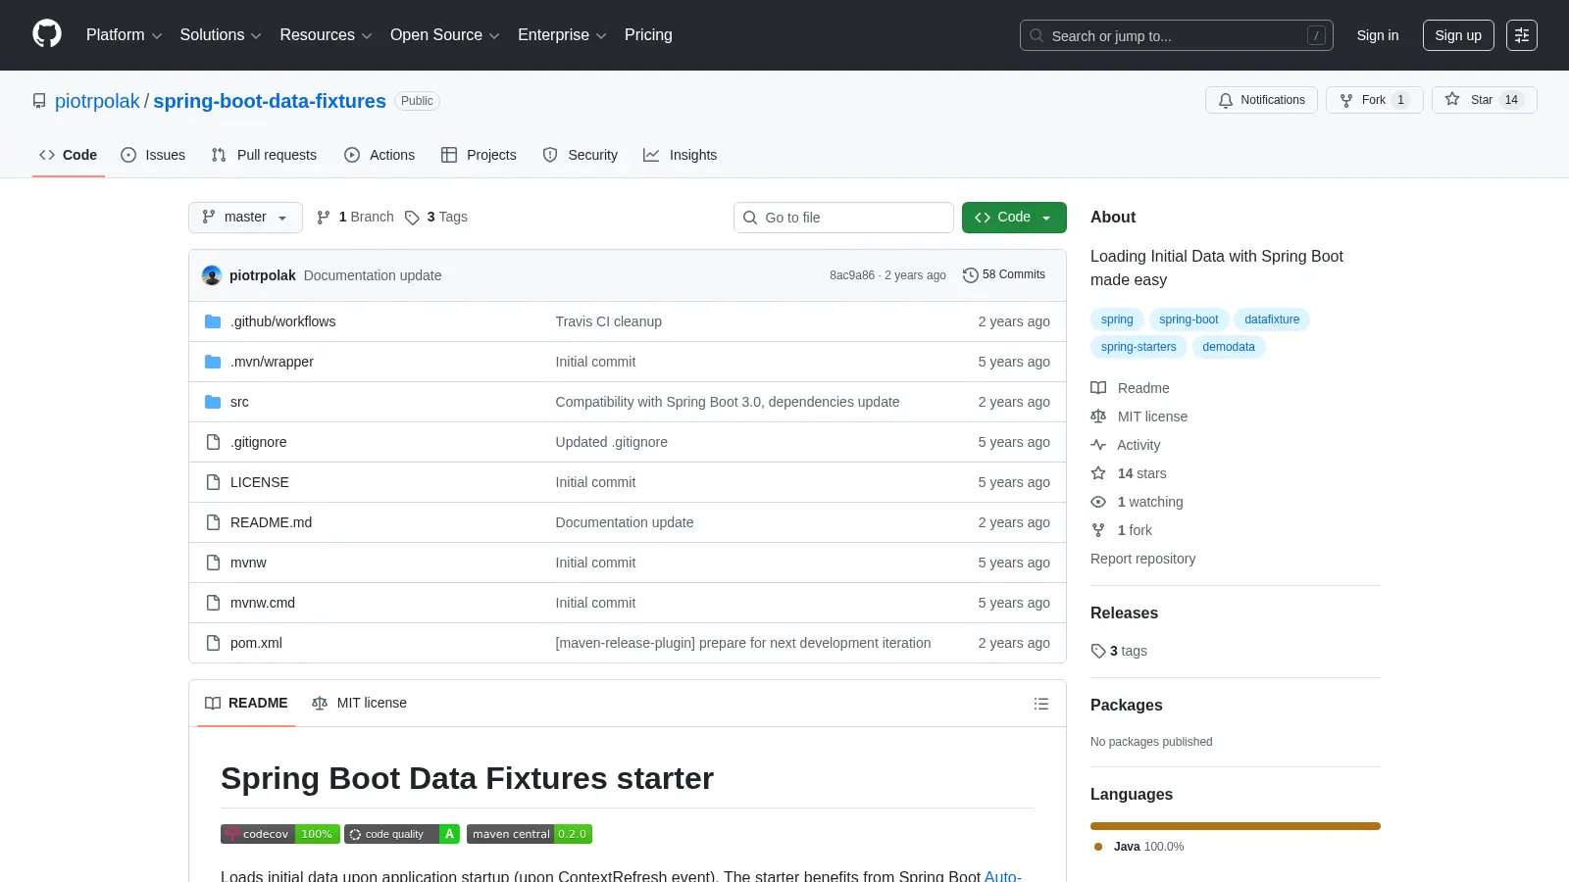This screenshot has width=1569, height=882.
Task: Click the Notifications bell button
Action: click(1261, 100)
